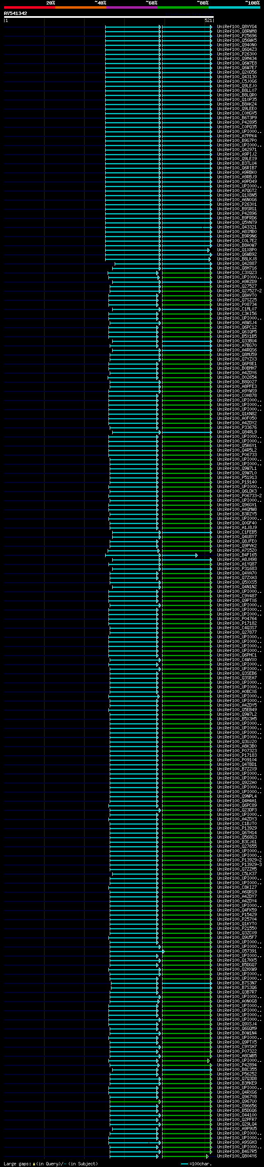The width and height of the screenshot is (264, 1167).
Task: Select the UniRef100_B3MKE9 label
Action: click(237, 1083)
